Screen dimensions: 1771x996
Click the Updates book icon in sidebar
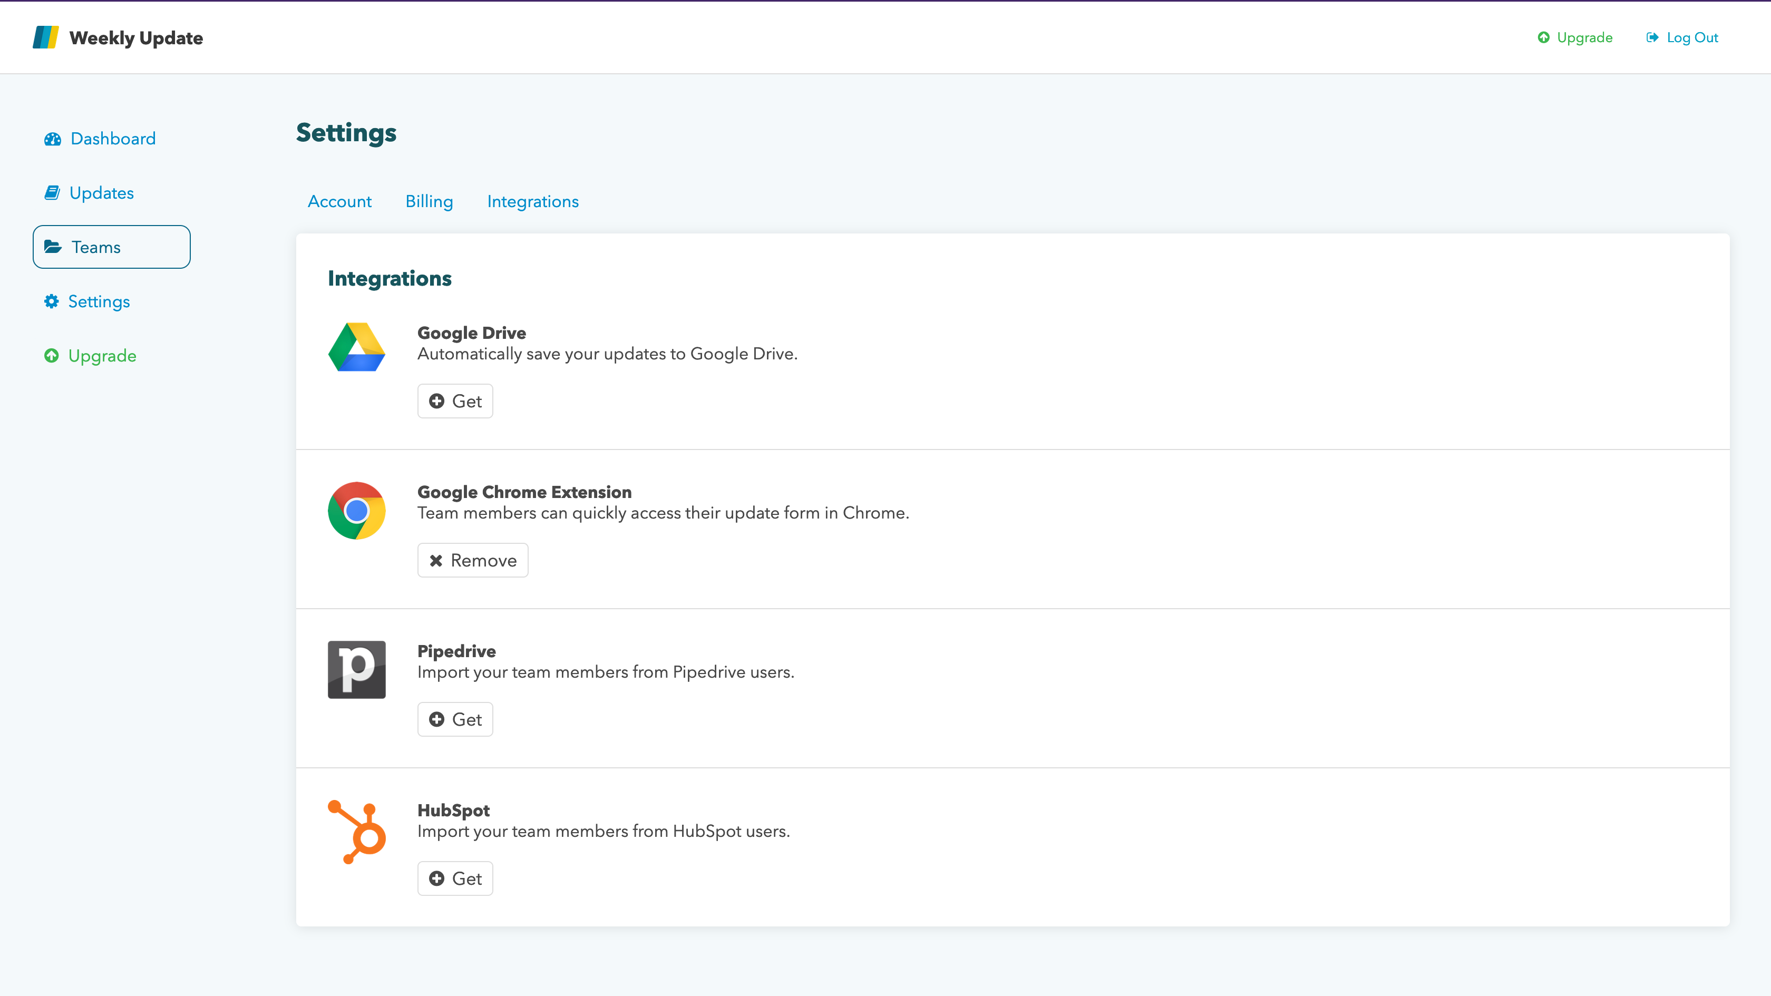click(x=52, y=193)
